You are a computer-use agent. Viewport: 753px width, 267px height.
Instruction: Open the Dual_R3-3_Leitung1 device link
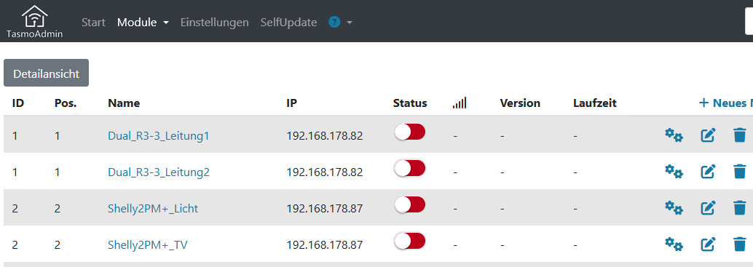(159, 136)
